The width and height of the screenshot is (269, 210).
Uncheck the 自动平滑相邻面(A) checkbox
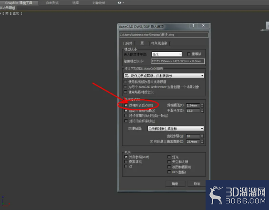point(126,111)
